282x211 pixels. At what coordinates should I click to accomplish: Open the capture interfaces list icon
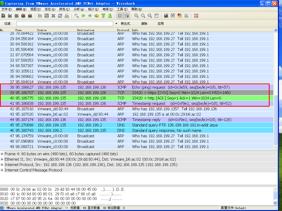[x=3, y=16]
